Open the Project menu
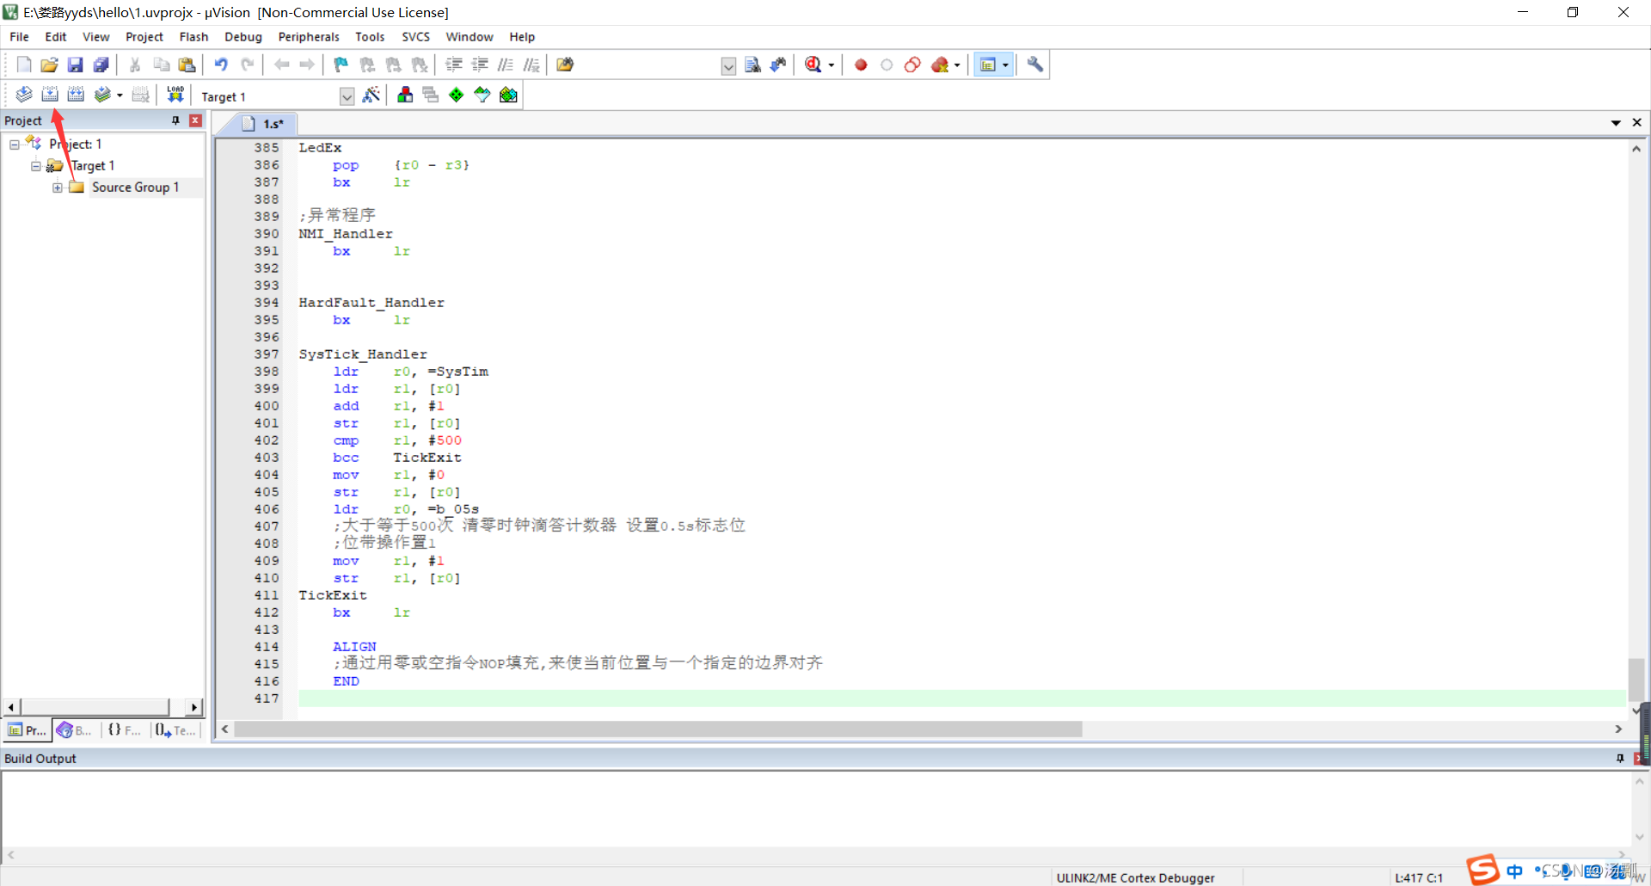1651x886 pixels. (x=144, y=37)
